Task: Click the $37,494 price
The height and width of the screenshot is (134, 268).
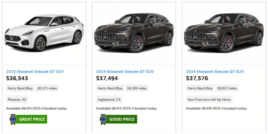Action: [x=107, y=78]
